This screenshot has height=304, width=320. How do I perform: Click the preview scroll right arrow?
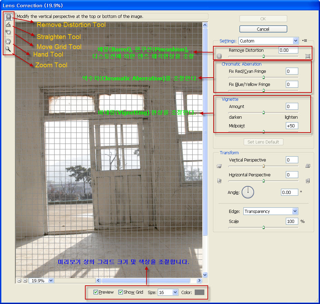(200, 281)
